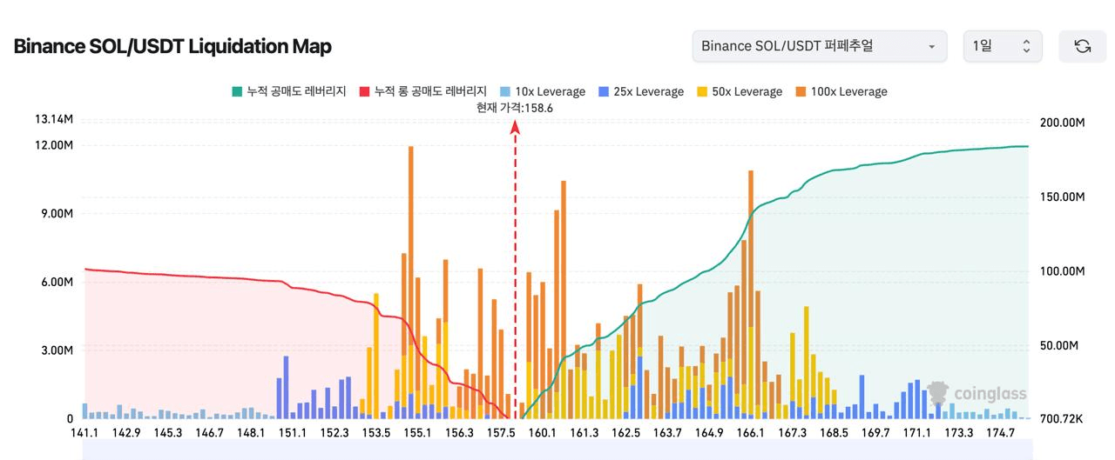Click the 166.1 price axis label
Screen dimensions: 1115x460
[x=751, y=433]
